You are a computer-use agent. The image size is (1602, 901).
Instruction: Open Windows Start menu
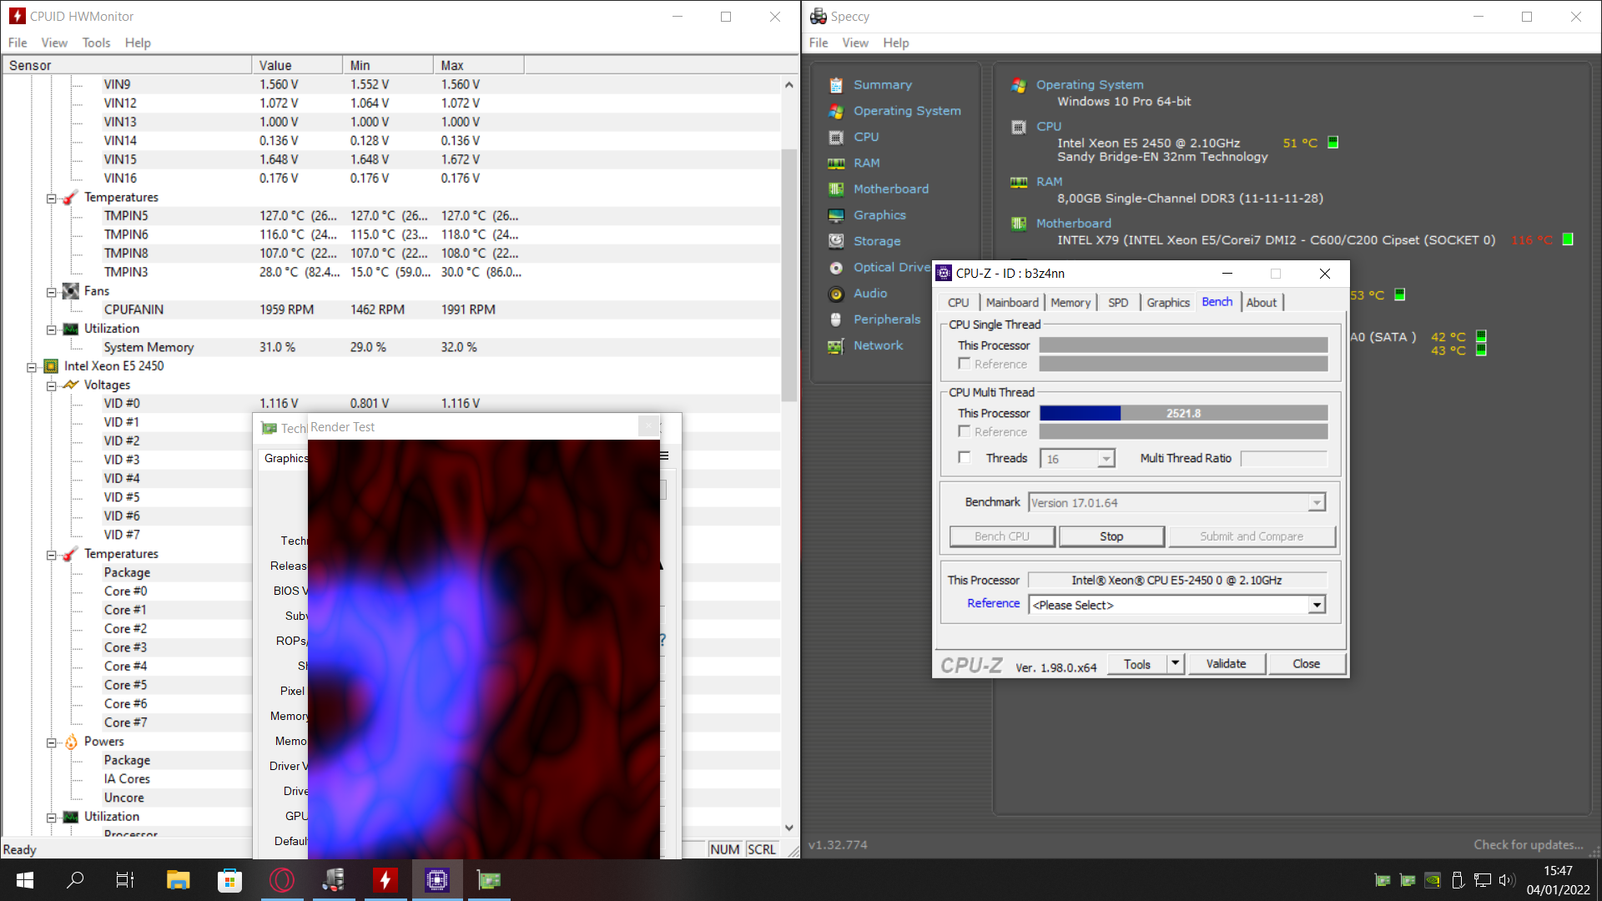pos(25,880)
